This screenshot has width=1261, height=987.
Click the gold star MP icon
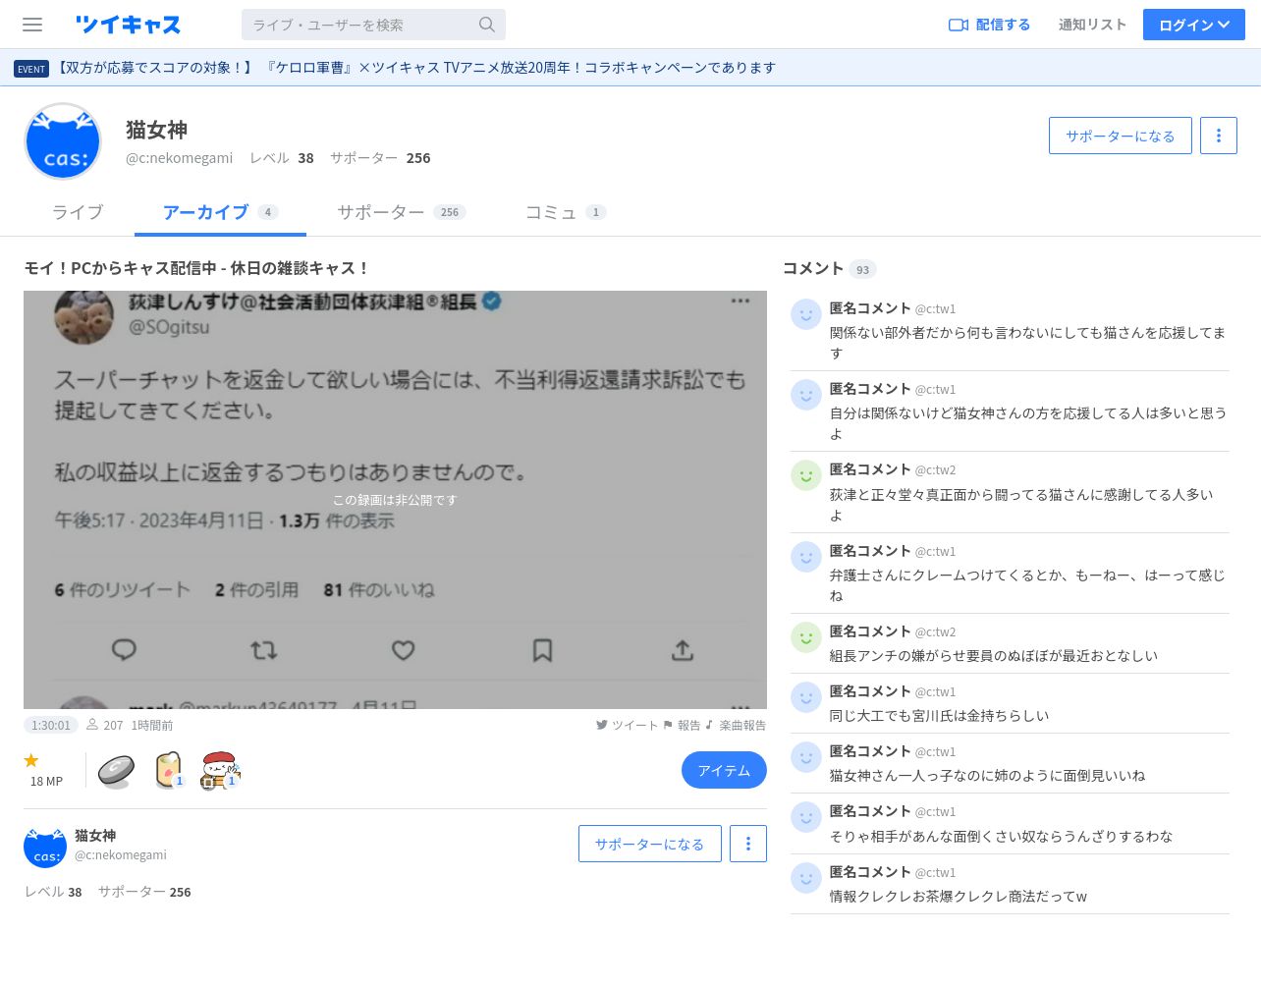coord(31,760)
